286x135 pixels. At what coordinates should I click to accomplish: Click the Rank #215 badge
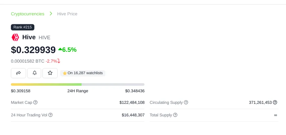coord(23,27)
